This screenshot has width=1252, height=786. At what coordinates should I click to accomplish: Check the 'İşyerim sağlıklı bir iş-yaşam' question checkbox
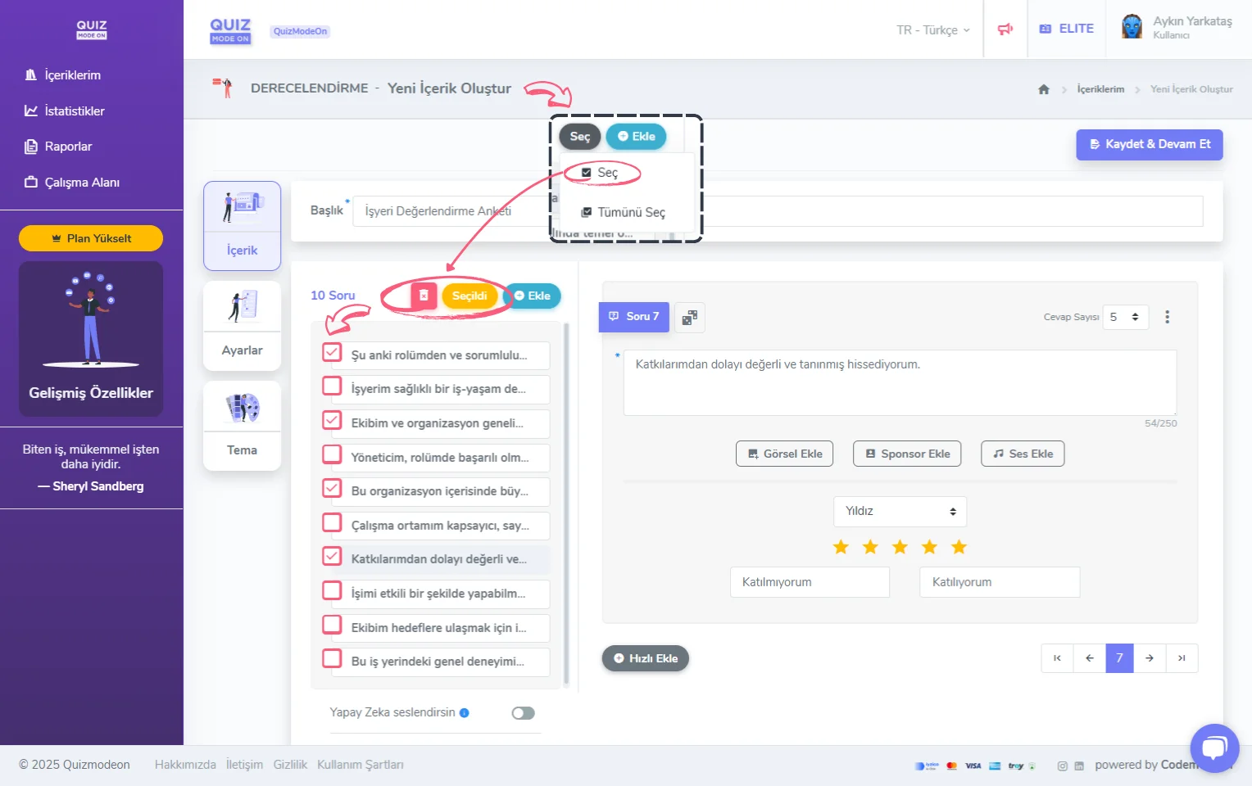pos(332,386)
